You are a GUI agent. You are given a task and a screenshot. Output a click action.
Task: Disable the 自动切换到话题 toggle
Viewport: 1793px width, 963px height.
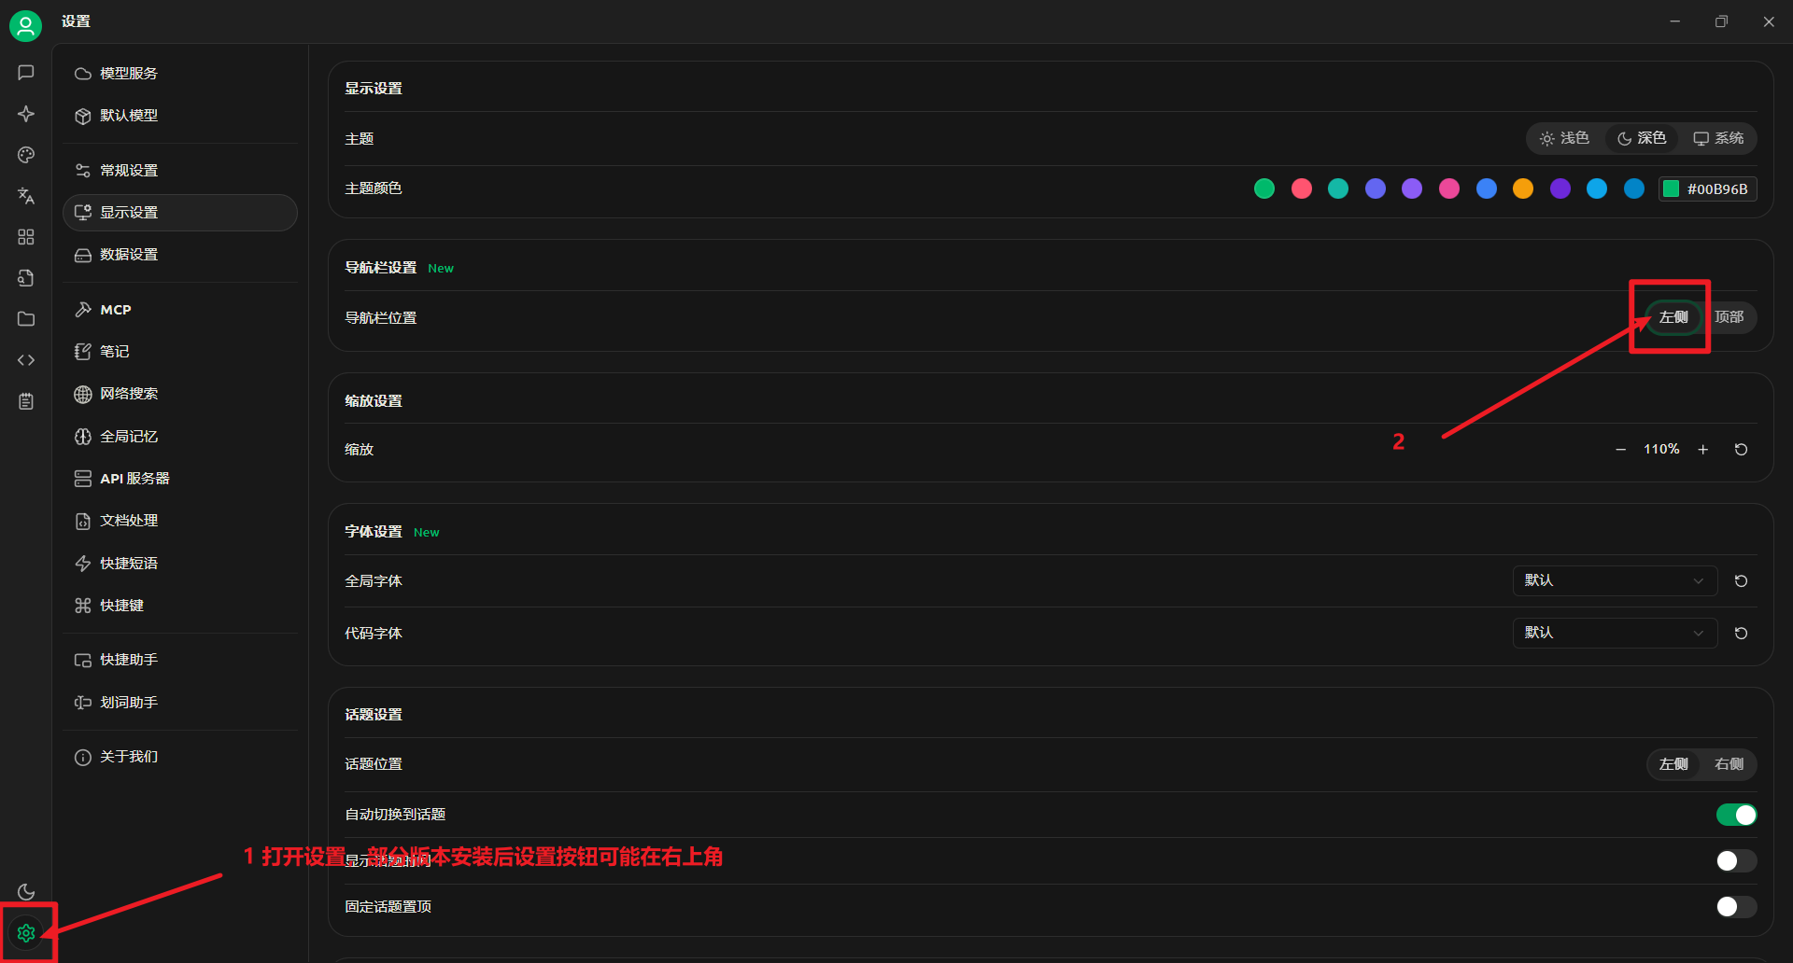click(x=1736, y=815)
